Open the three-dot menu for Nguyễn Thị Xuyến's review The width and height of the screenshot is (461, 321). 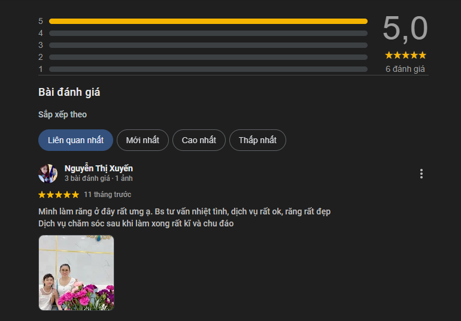click(x=421, y=174)
